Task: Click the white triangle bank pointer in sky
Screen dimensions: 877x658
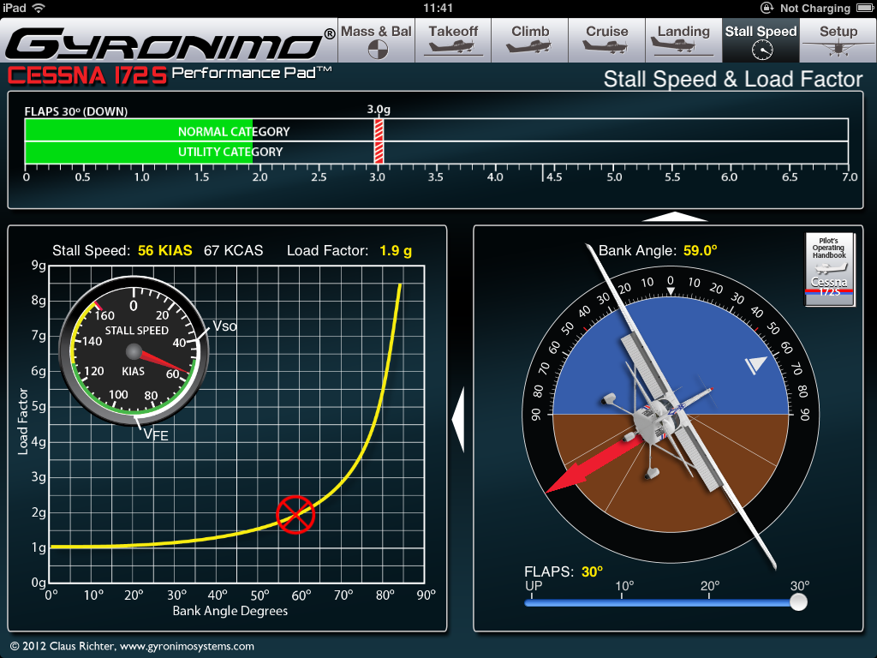Action: click(756, 365)
